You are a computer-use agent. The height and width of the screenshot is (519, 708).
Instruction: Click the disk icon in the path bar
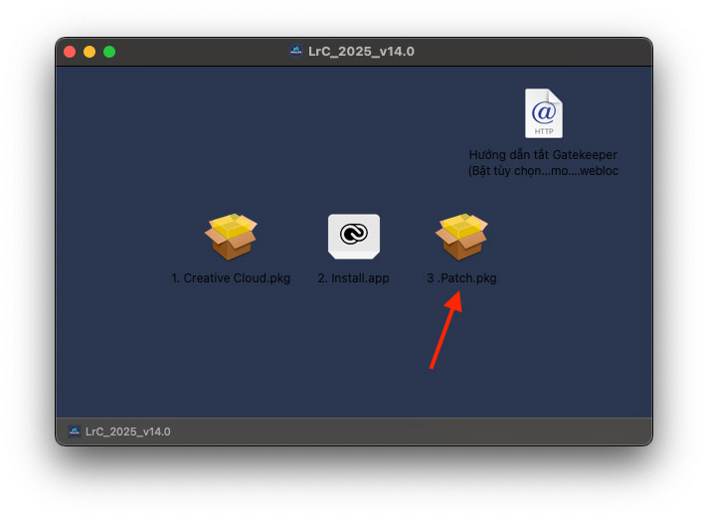[75, 432]
